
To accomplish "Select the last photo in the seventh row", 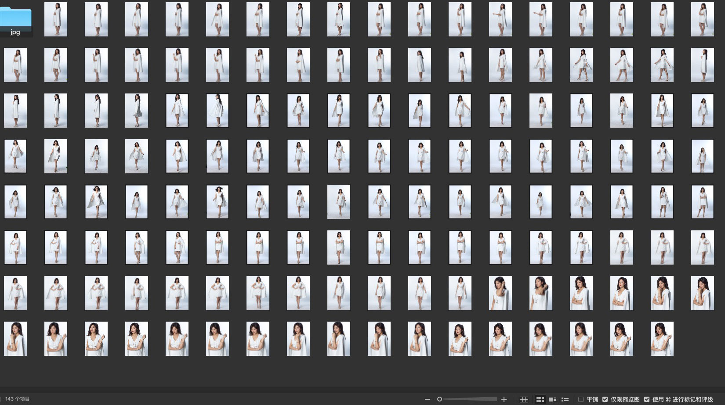I will point(702,293).
